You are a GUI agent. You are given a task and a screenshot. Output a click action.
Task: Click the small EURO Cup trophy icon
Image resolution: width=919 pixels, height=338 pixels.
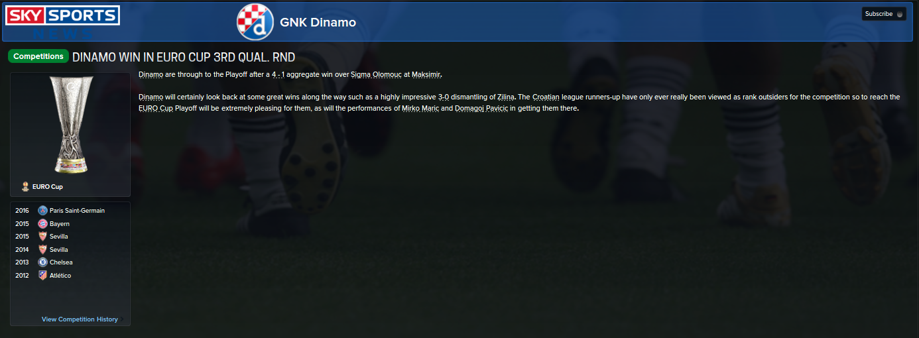point(25,186)
